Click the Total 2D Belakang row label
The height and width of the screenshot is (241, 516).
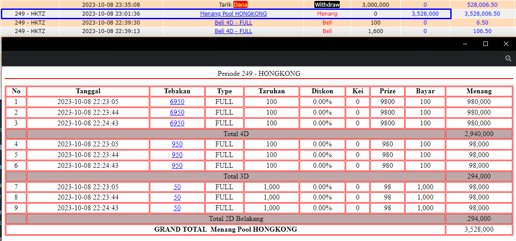236,219
